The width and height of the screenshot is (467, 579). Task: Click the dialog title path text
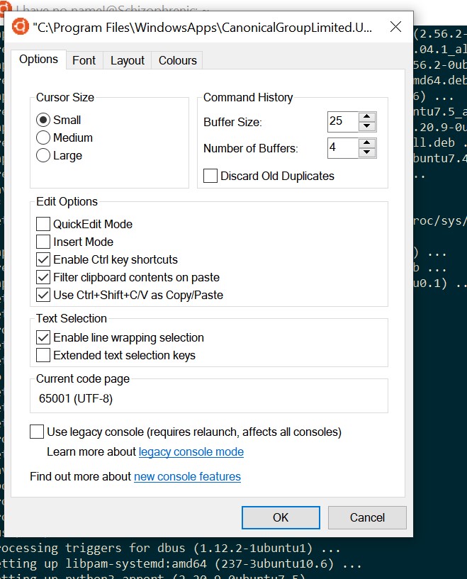click(202, 28)
